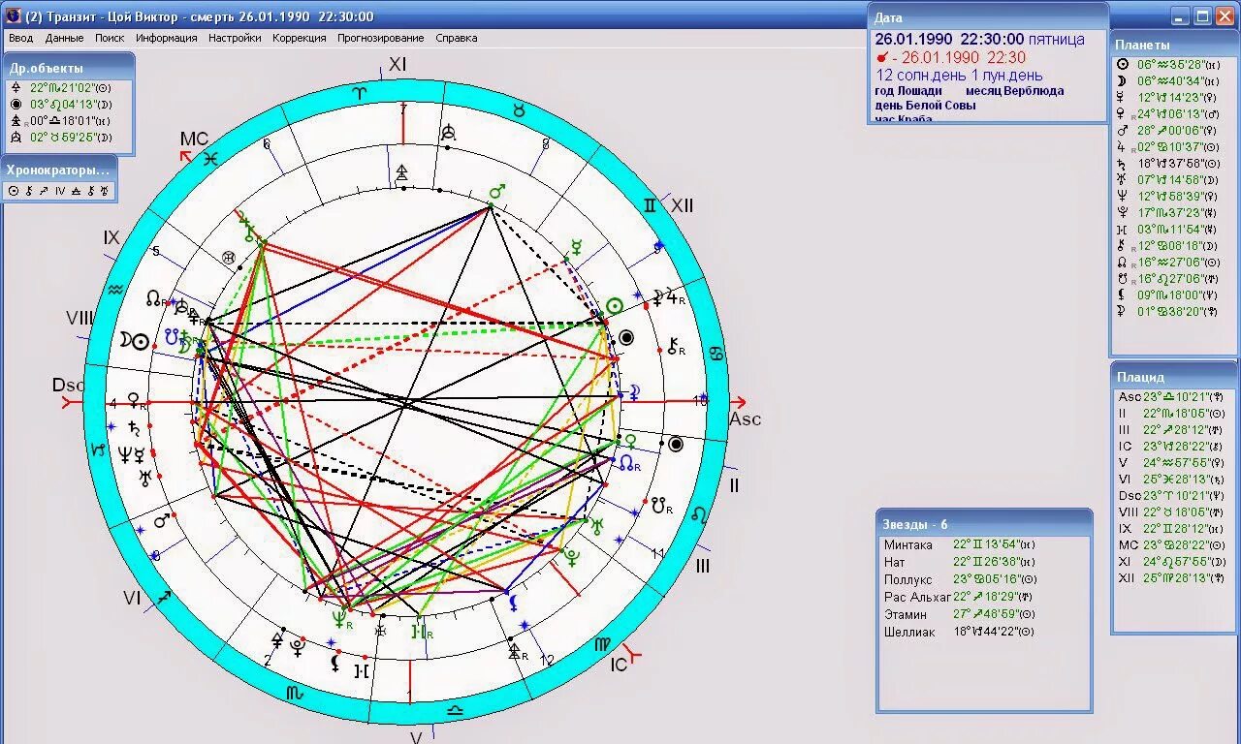Screen dimensions: 1241x744
Task: Click the Lilith glyph in Планеты list
Action: [1123, 294]
